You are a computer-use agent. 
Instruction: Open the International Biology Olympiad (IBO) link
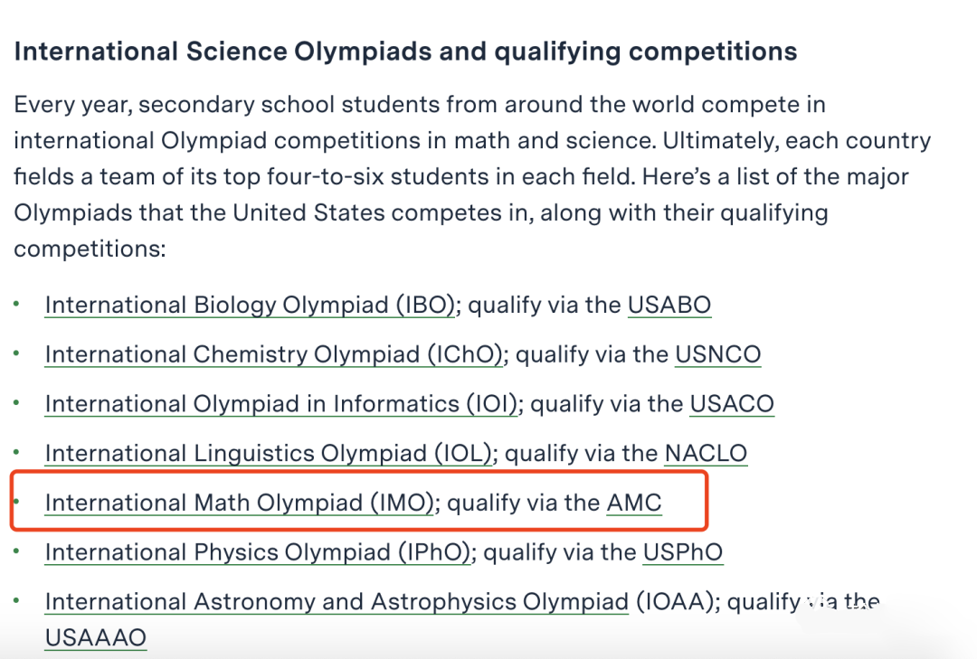(x=250, y=306)
